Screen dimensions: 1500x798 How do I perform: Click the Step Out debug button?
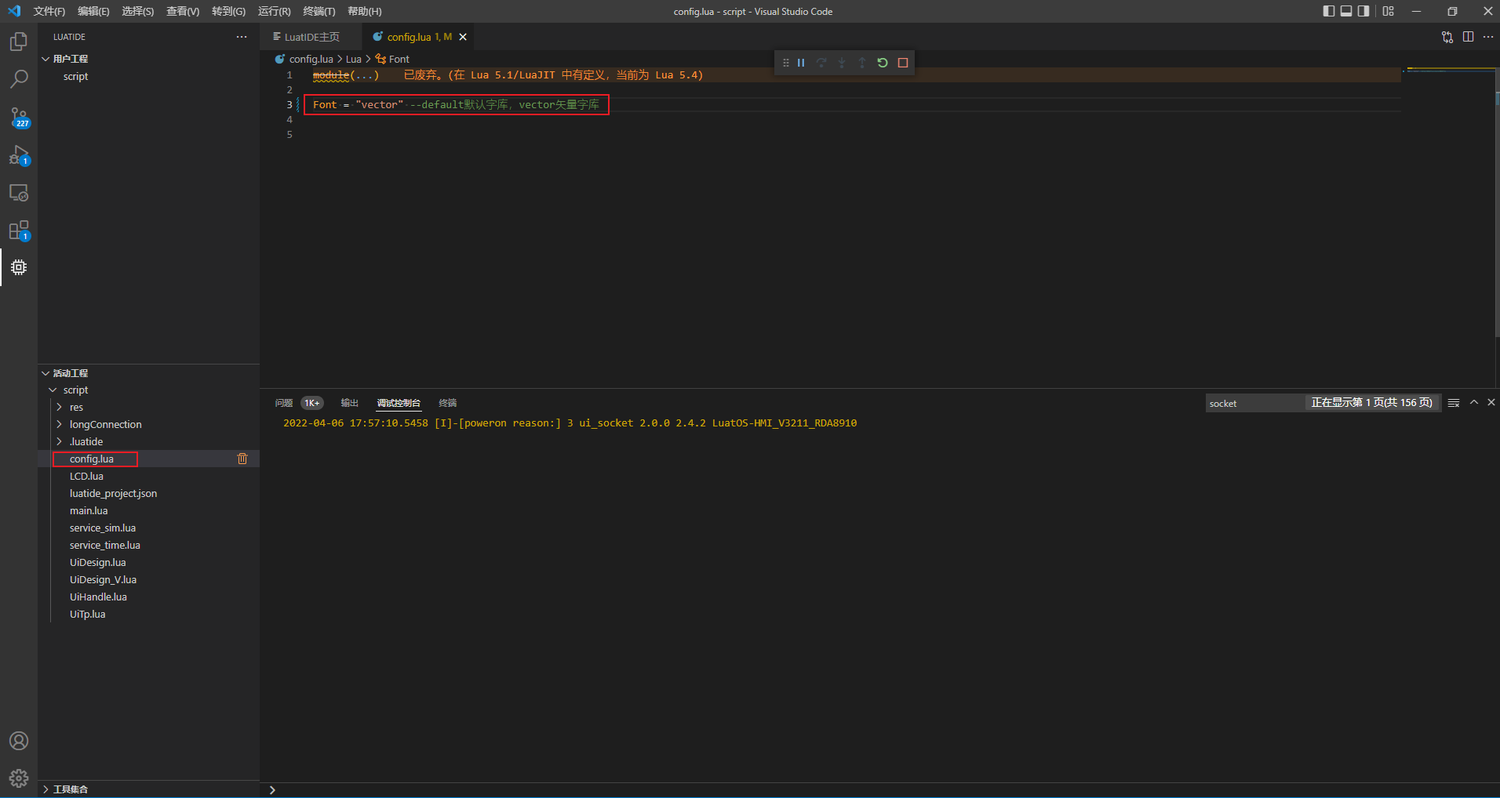[x=862, y=63]
